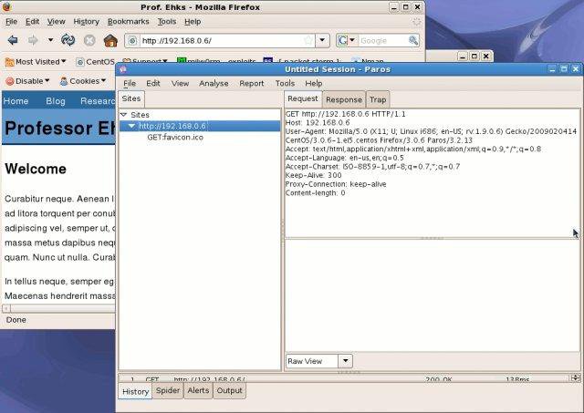
Task: Open Paros Help menu
Action: tap(314, 83)
